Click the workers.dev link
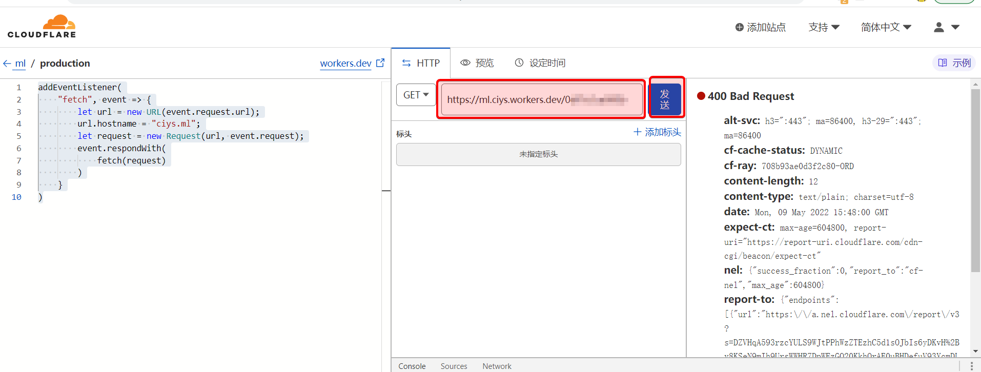The image size is (981, 372). click(x=345, y=64)
